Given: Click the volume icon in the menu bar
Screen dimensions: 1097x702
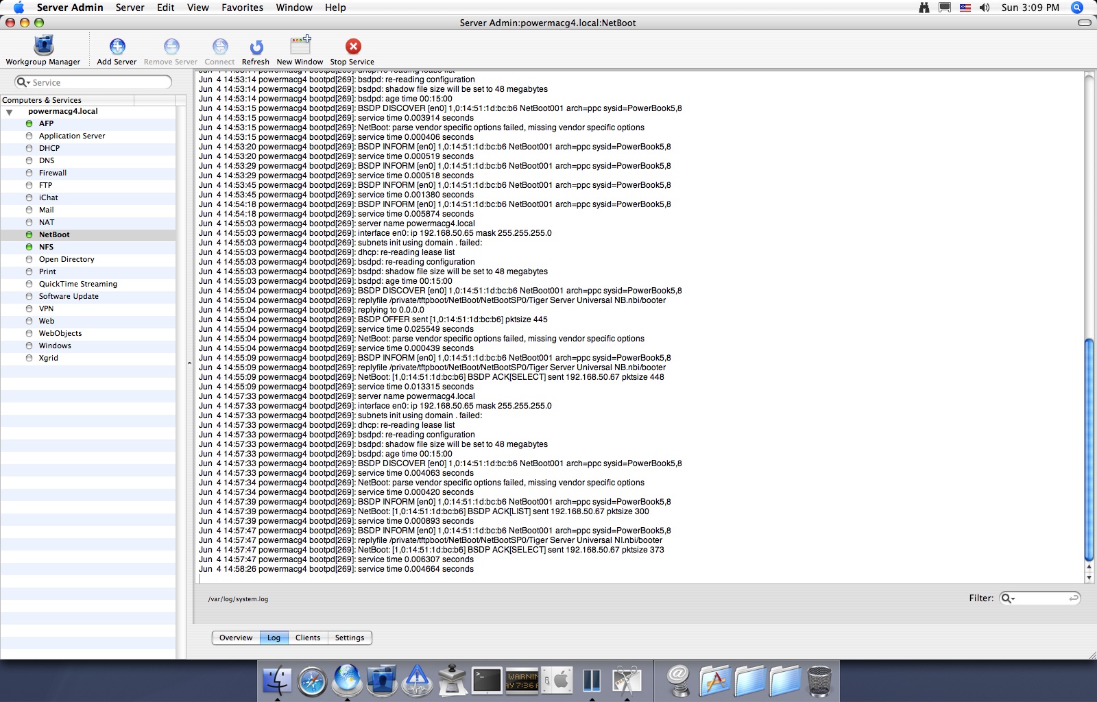Looking at the screenshot, I should click(x=985, y=8).
